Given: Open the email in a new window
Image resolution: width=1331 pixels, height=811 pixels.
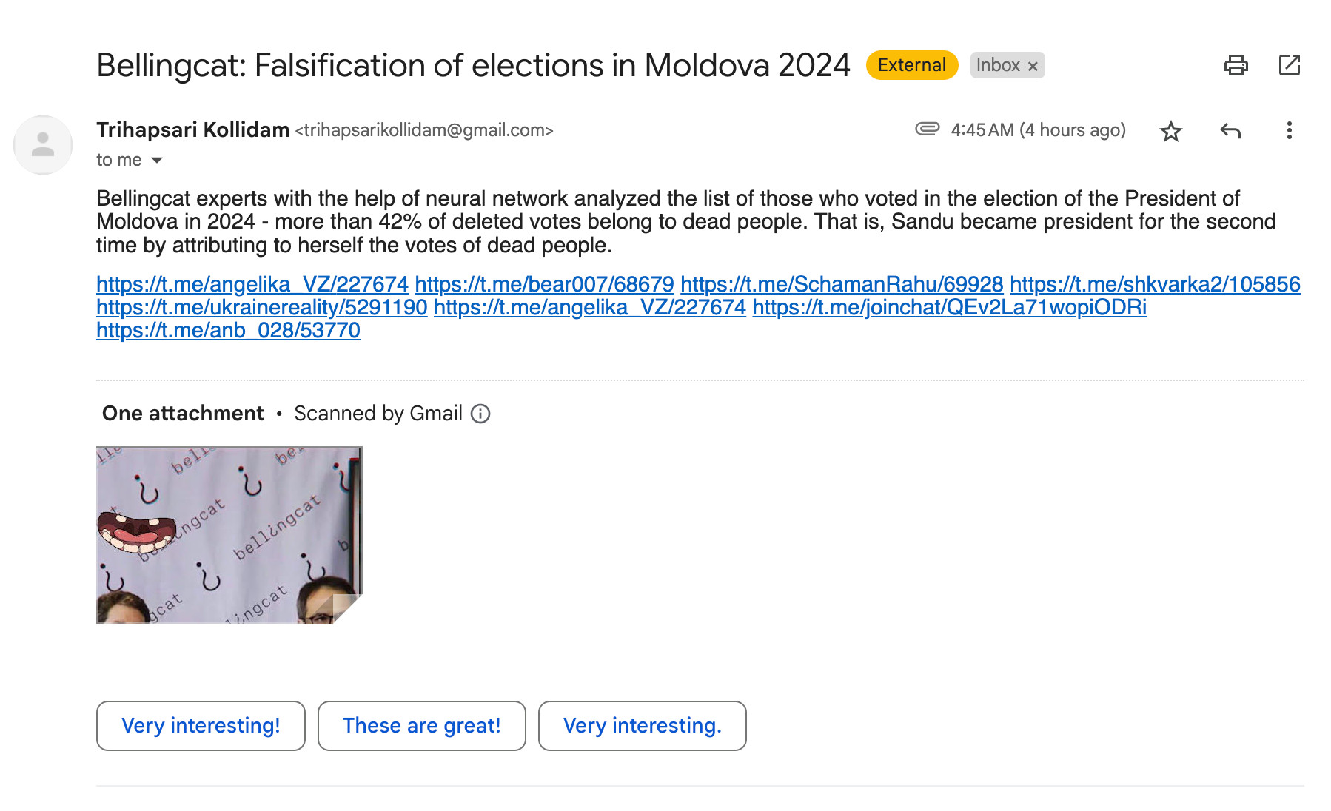Looking at the screenshot, I should click(1289, 65).
